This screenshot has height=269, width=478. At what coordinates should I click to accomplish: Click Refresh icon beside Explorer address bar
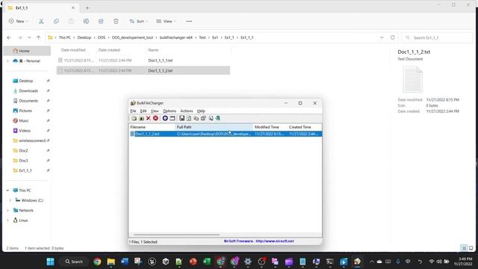tap(392, 37)
